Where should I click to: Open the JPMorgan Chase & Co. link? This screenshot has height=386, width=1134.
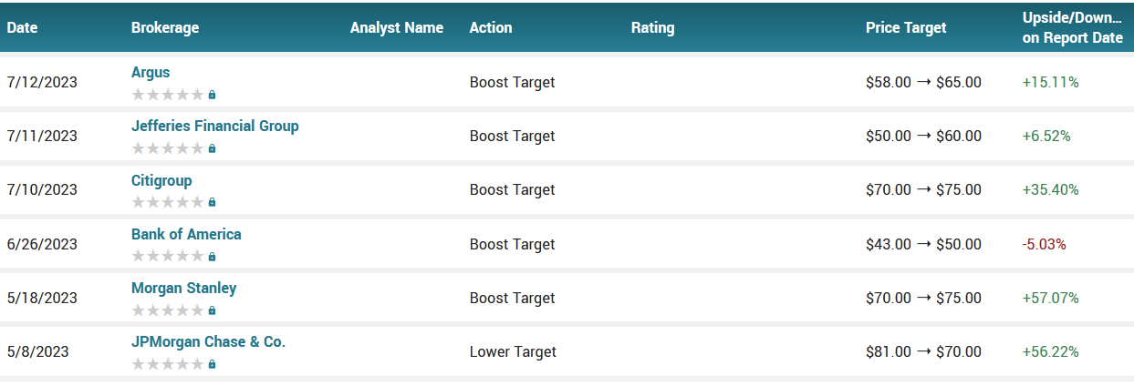pos(208,342)
